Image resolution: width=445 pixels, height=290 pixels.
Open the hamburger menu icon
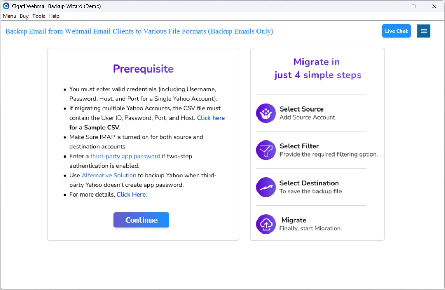coord(424,31)
